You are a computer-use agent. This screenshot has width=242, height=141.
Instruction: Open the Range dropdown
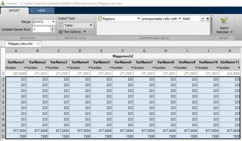tap(53, 22)
